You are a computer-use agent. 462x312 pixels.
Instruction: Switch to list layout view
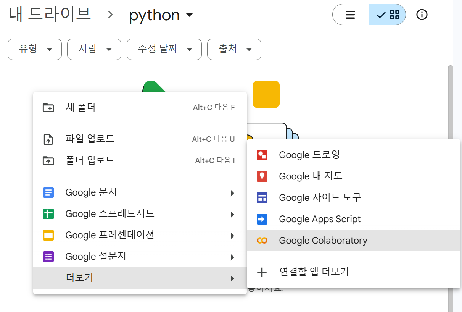click(x=351, y=15)
